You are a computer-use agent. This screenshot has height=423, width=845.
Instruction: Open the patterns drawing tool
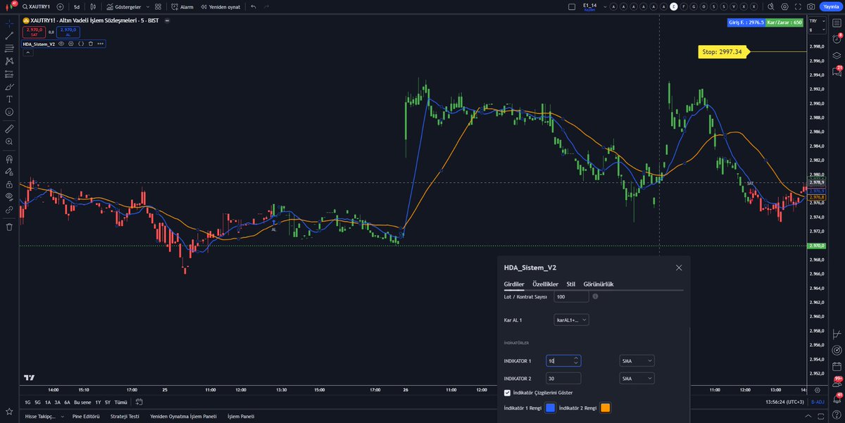tap(9, 61)
